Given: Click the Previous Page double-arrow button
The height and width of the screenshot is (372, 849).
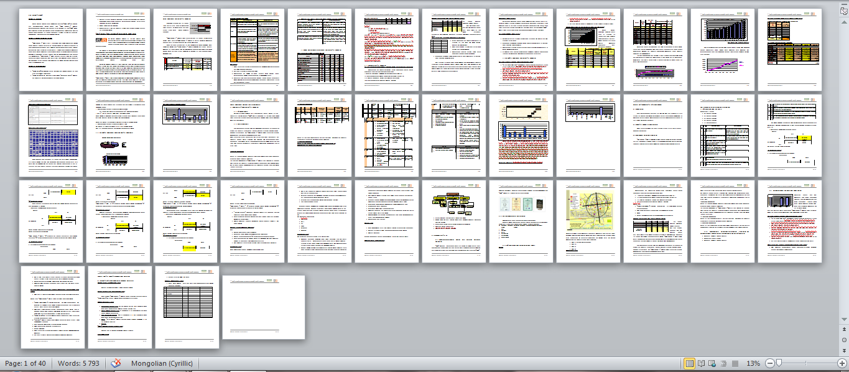Looking at the screenshot, I should (843, 330).
